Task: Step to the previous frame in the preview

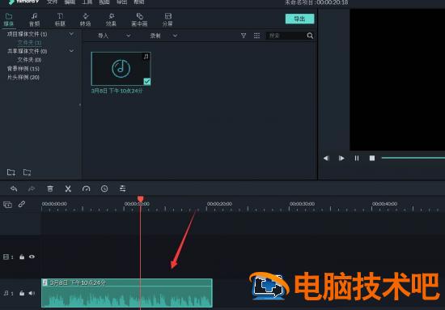Action: pos(326,158)
